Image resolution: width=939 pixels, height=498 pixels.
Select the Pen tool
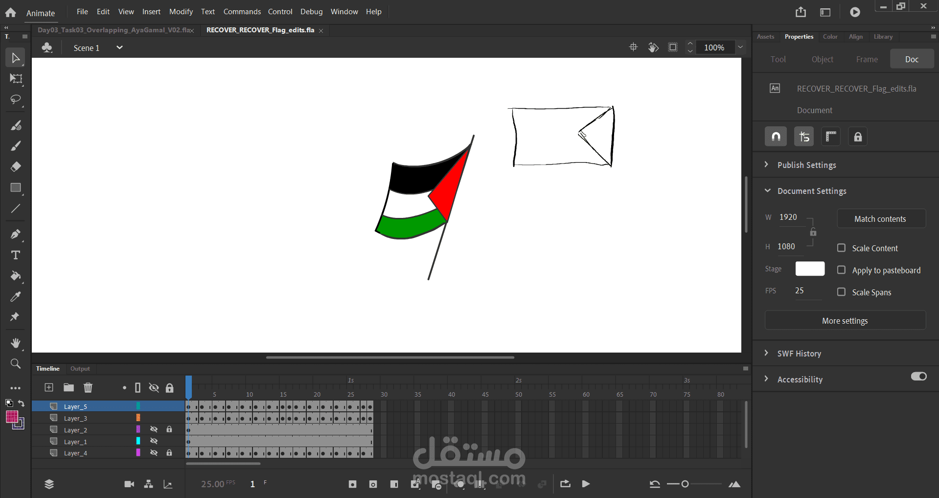click(x=16, y=234)
